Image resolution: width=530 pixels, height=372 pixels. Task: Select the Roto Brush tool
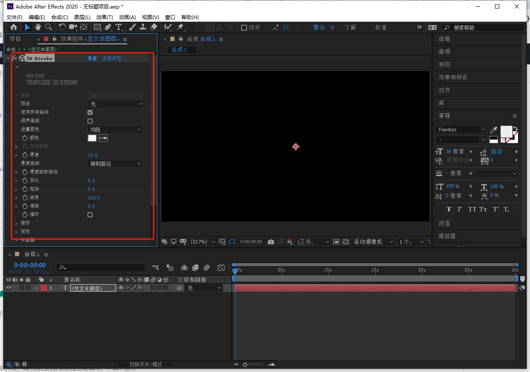[x=167, y=27]
